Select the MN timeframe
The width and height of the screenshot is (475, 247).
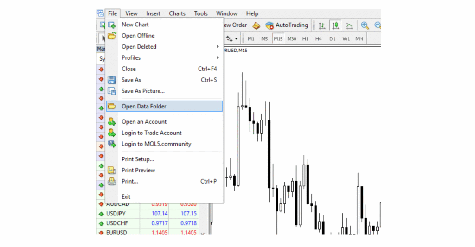click(359, 39)
